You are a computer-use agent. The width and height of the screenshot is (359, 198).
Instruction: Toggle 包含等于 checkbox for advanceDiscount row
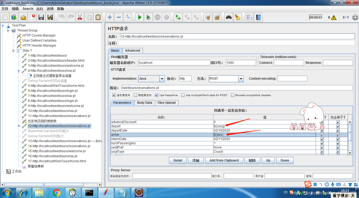(338, 122)
